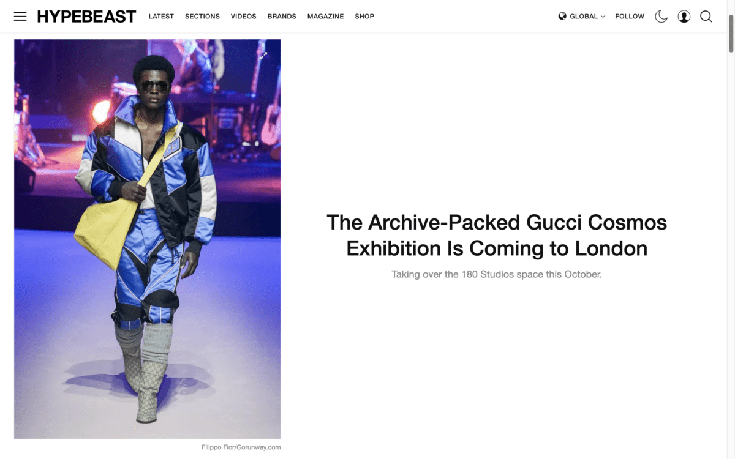Click the Filippo Fior/Gorunway.com photo credit

(x=241, y=447)
